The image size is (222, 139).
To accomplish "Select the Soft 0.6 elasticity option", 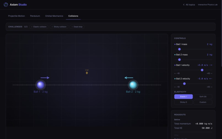I will pos(203,97).
